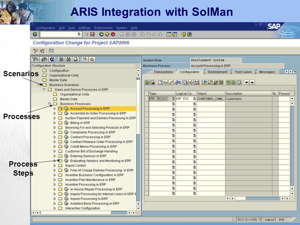Click the binoculars Find icon in tree toolbar
Screen dimensions: 300x225
click(61, 59)
